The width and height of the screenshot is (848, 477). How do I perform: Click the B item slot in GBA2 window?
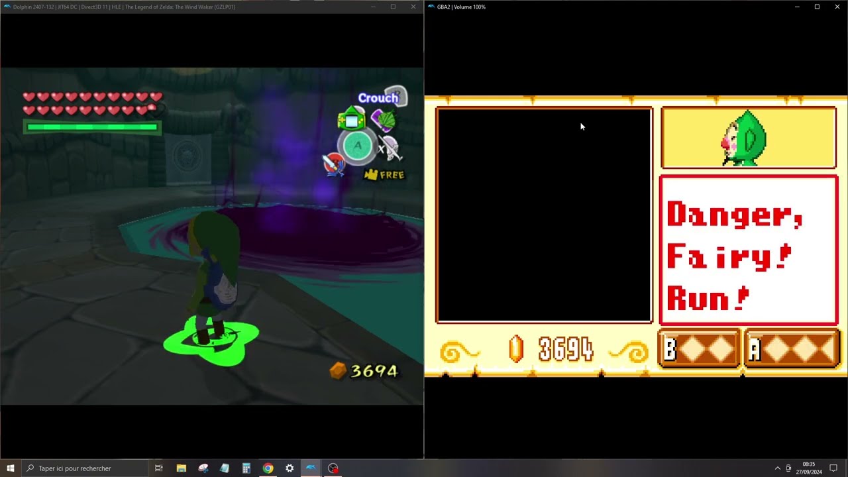tap(699, 348)
